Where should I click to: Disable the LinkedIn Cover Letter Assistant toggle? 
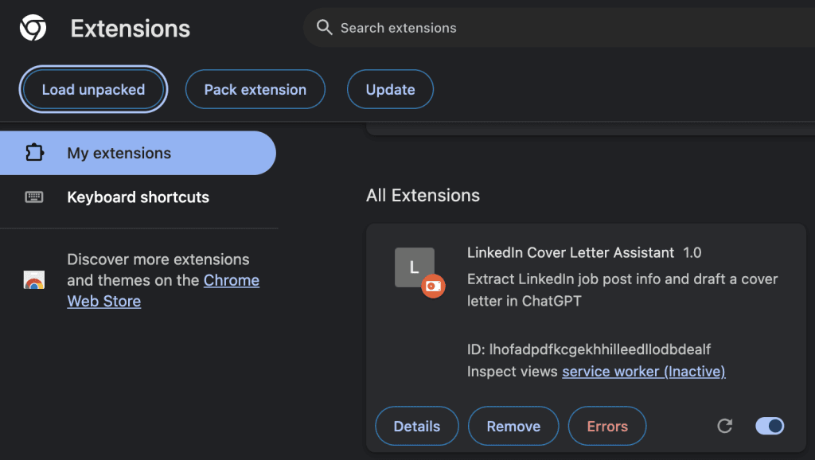(770, 426)
